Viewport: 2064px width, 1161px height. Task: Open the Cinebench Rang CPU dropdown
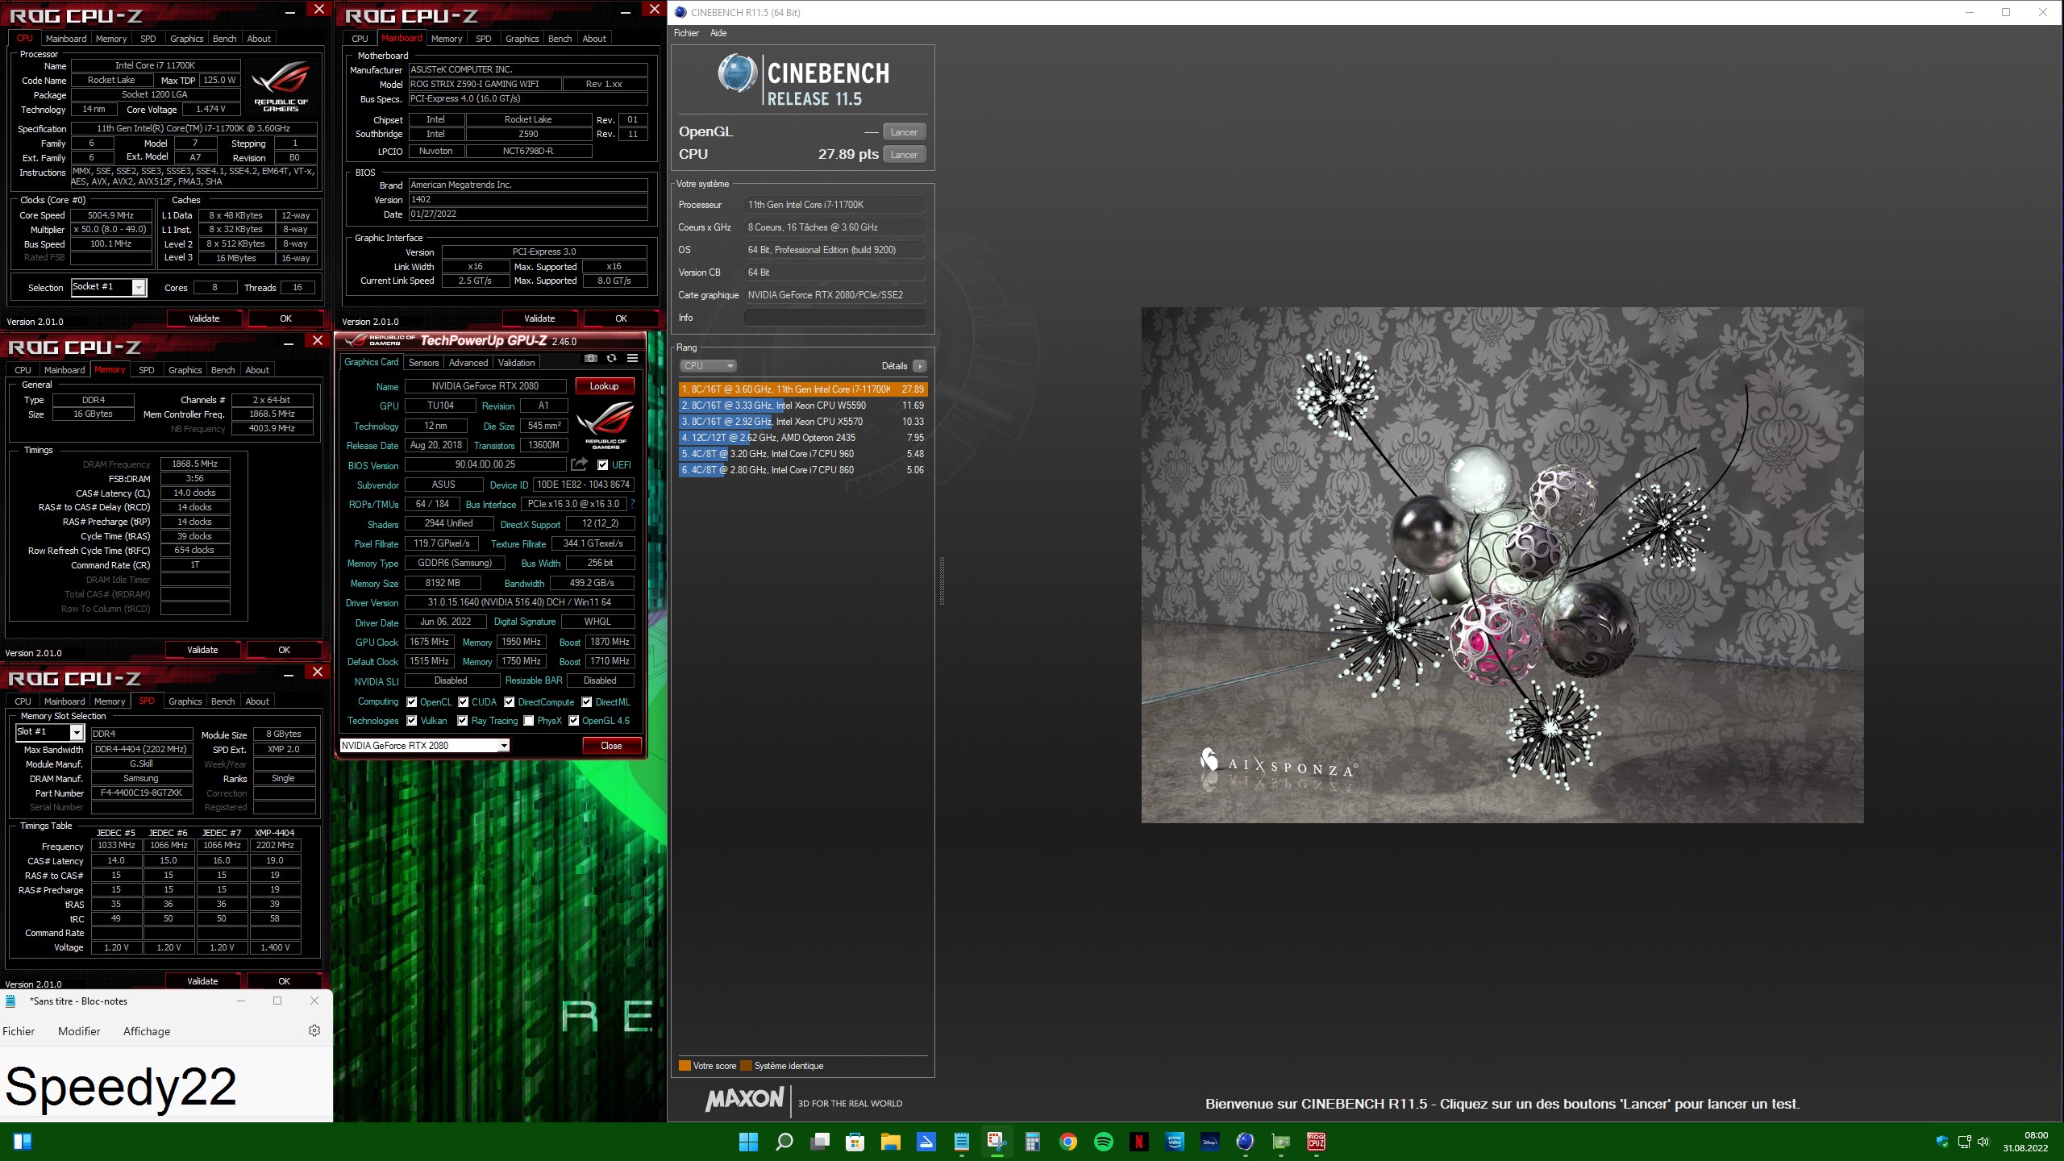[708, 366]
